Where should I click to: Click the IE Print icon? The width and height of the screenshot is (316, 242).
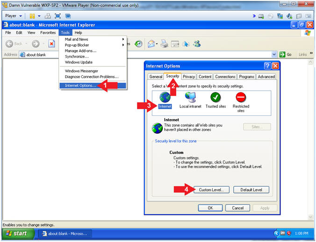(164, 44)
